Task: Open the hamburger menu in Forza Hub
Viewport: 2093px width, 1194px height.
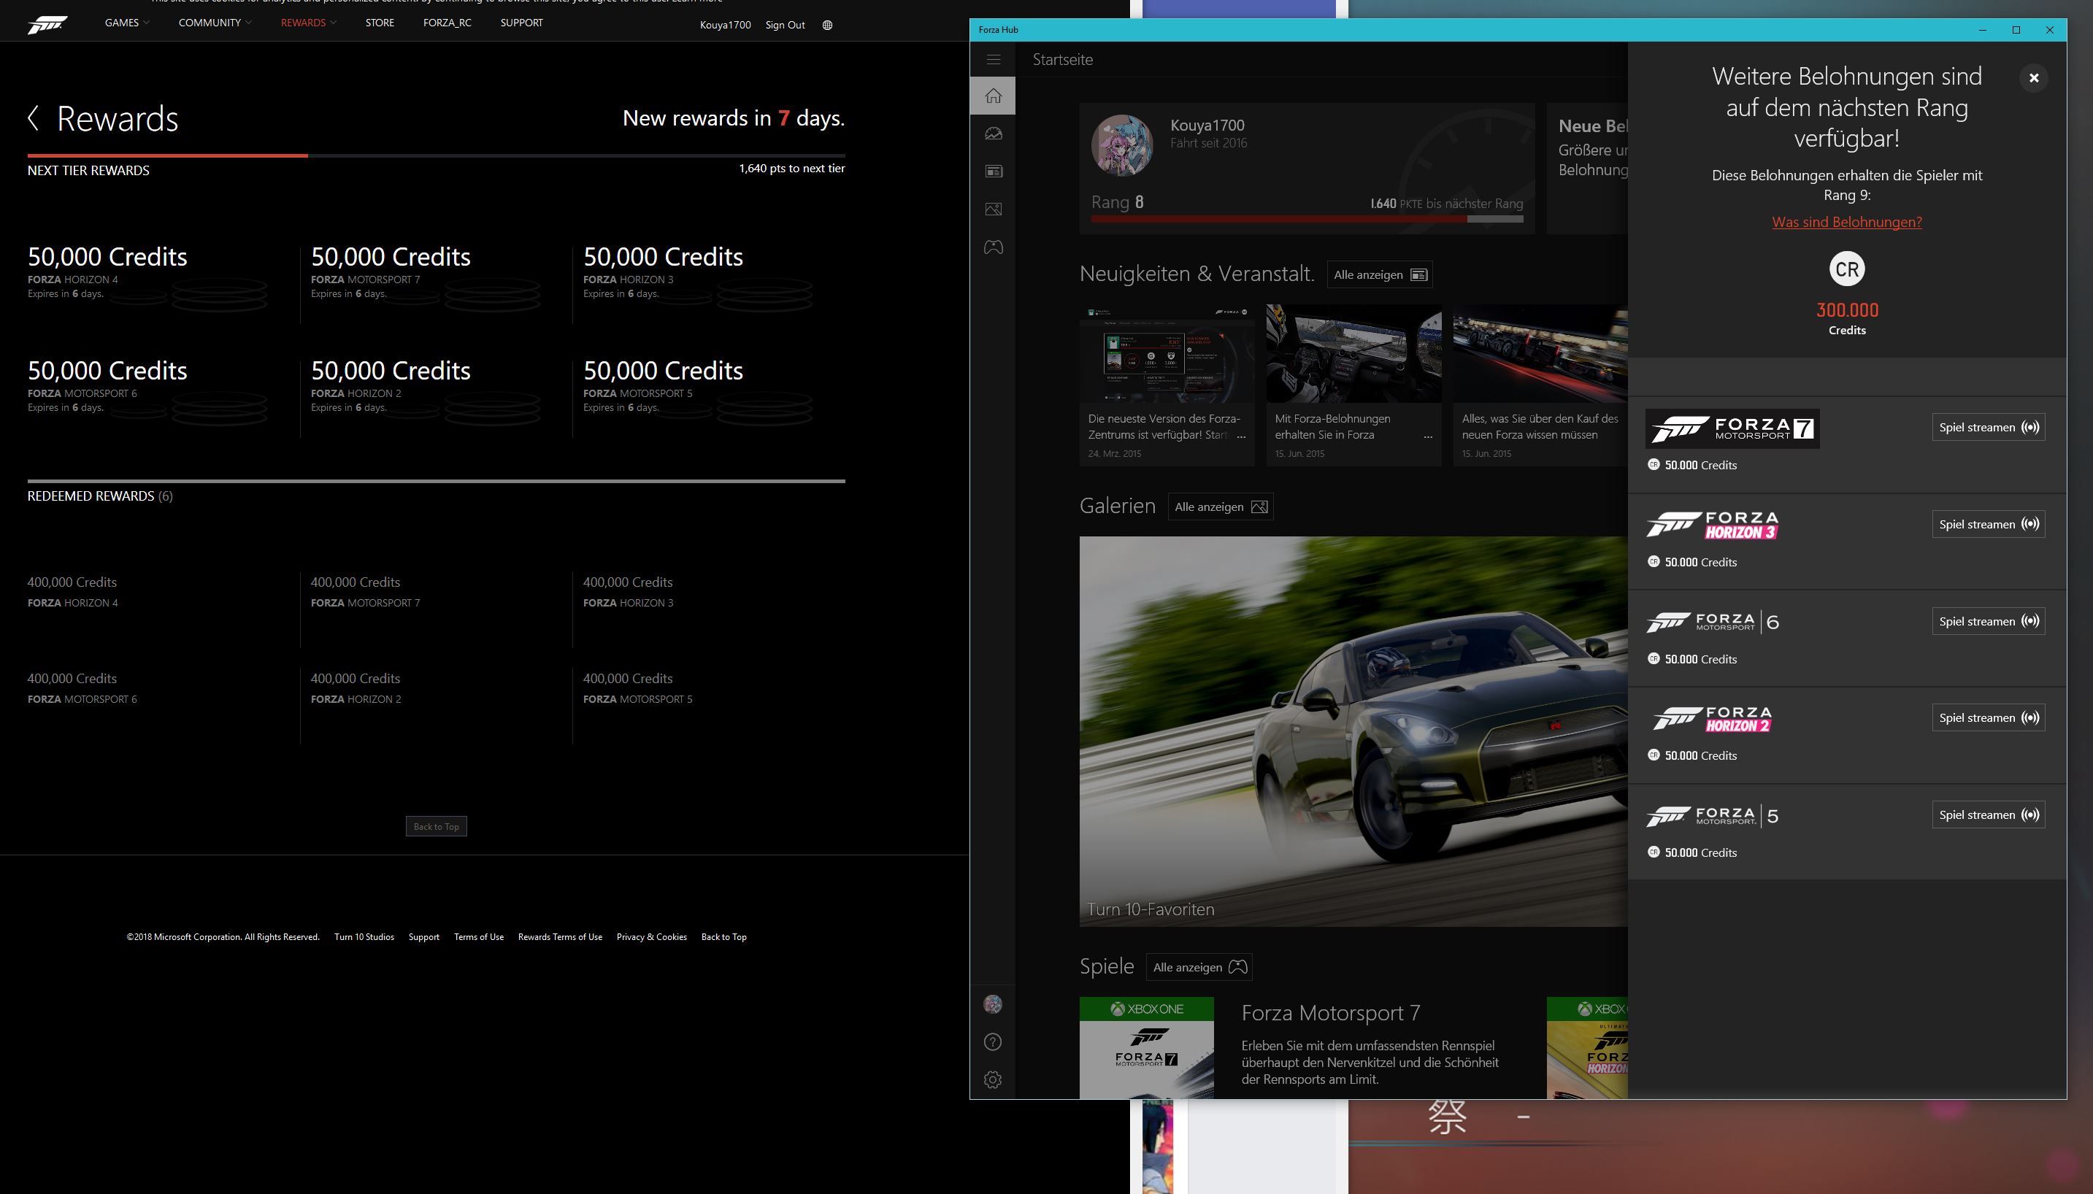Action: [x=993, y=59]
